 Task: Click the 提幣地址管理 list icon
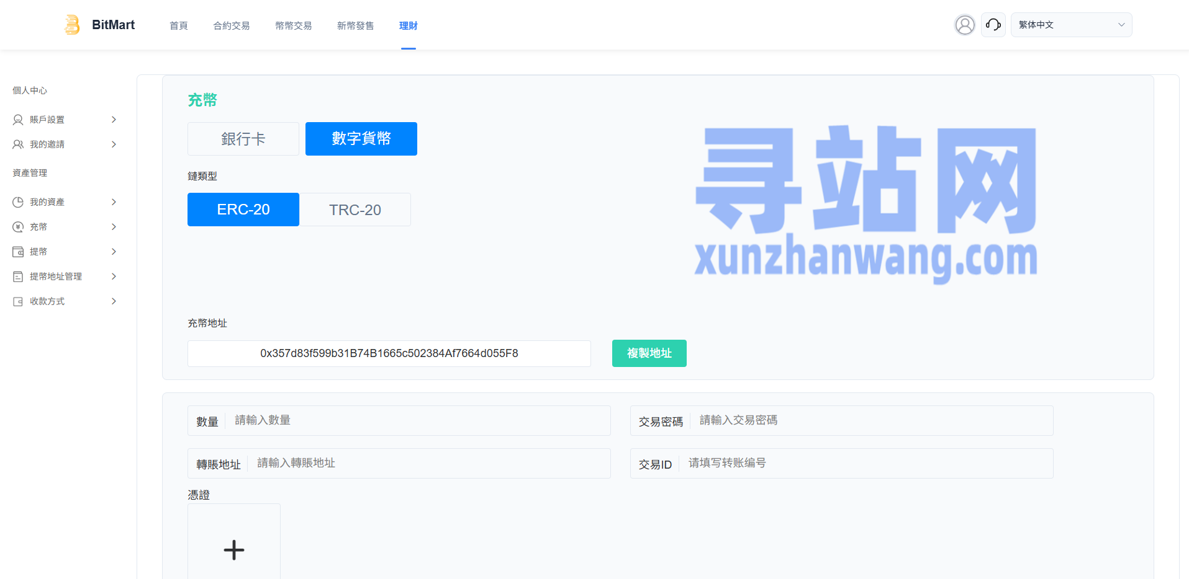coord(18,276)
